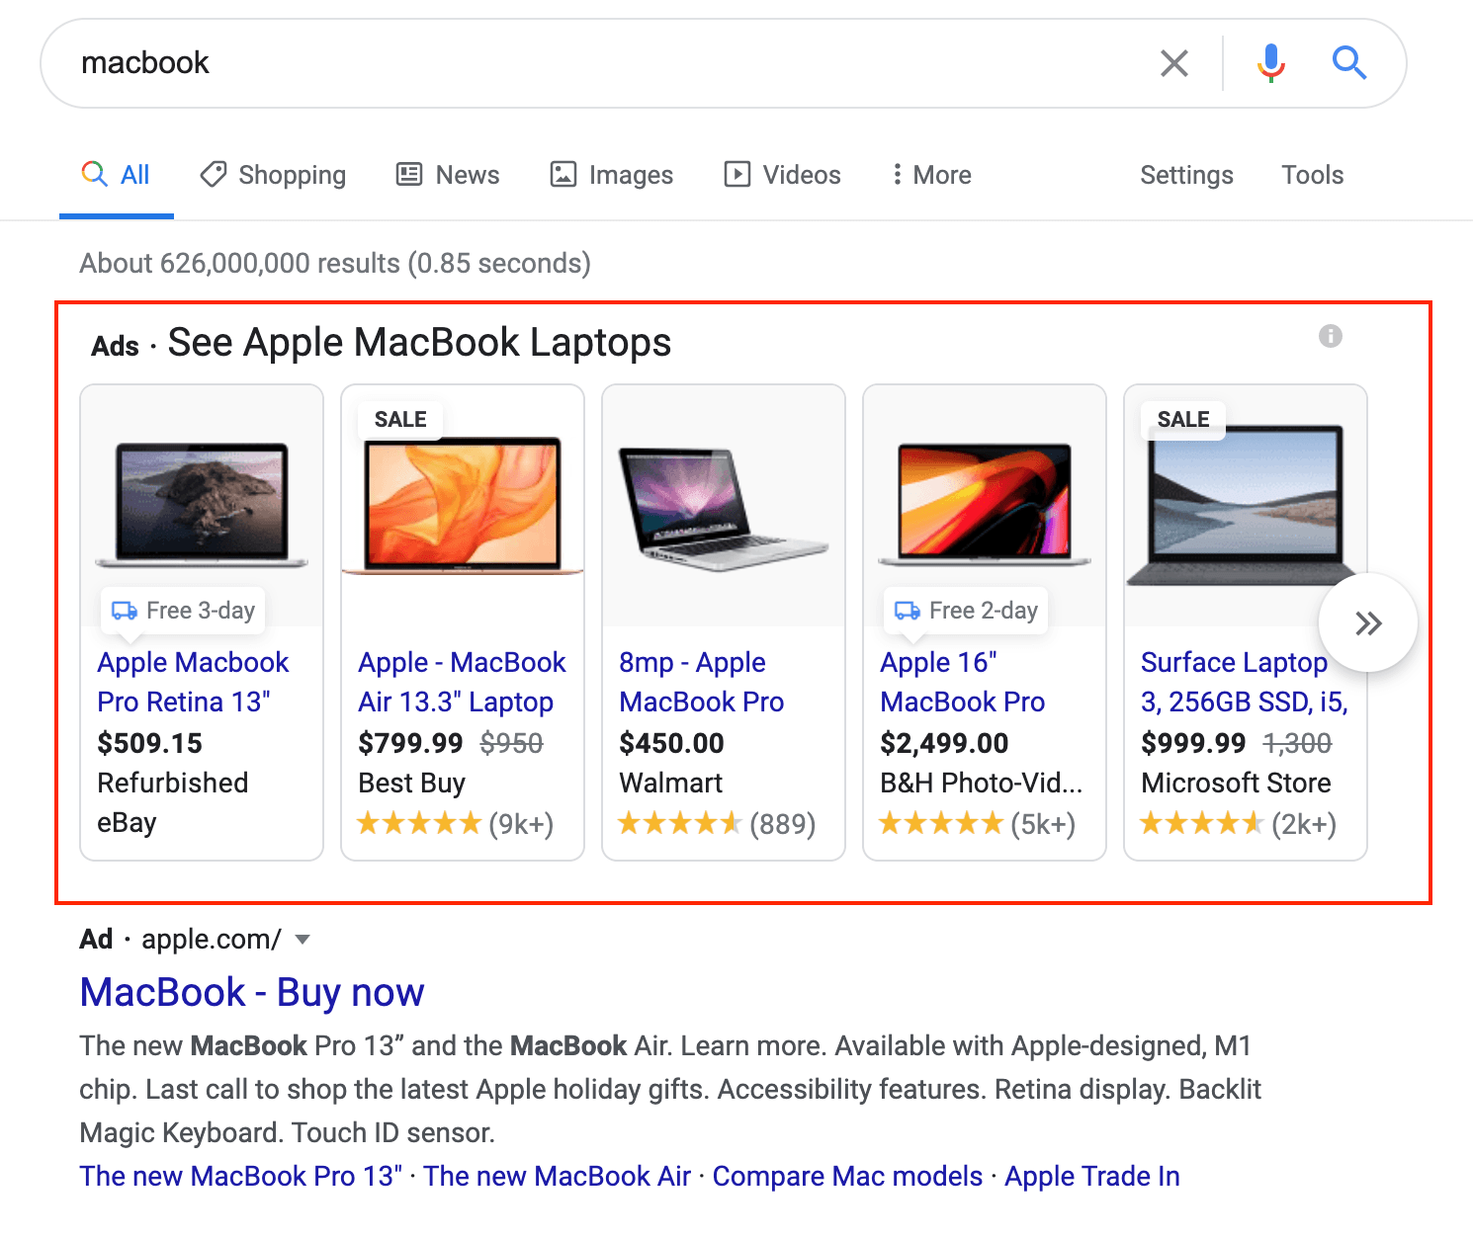Click the $509.15 price
Image resolution: width=1473 pixels, height=1241 pixels.
coord(149,743)
